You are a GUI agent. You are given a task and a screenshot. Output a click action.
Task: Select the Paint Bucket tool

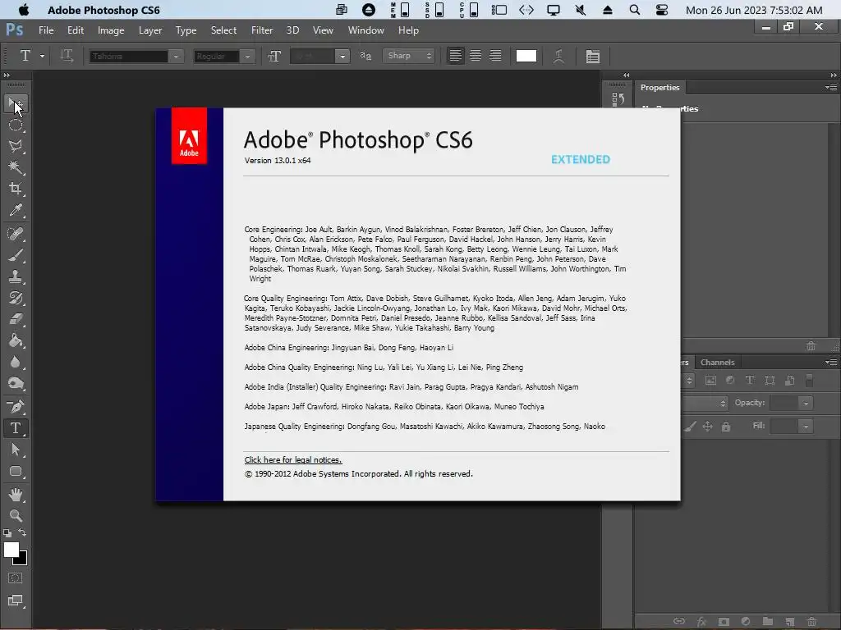point(16,340)
